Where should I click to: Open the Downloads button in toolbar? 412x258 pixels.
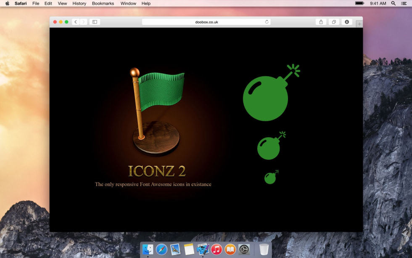click(x=347, y=22)
